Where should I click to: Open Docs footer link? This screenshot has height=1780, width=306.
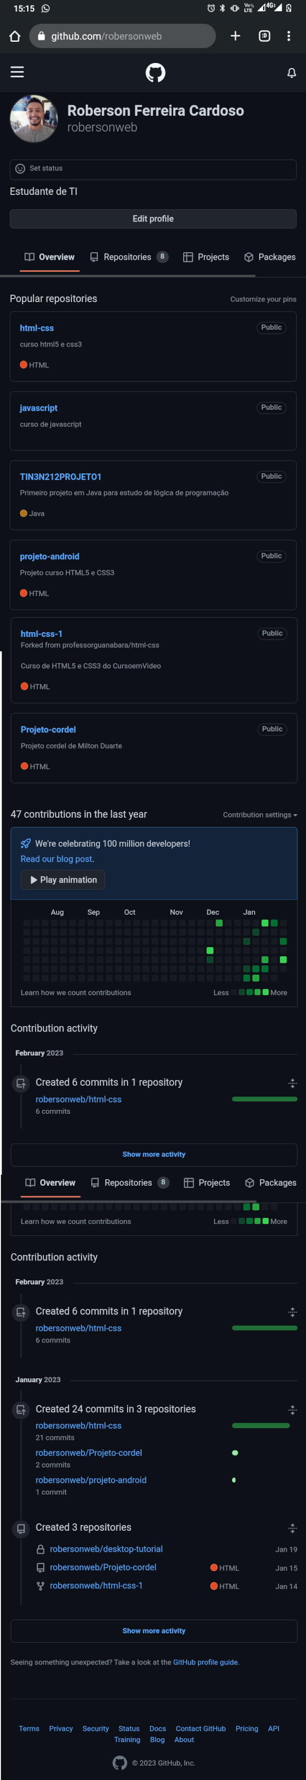158,1729
